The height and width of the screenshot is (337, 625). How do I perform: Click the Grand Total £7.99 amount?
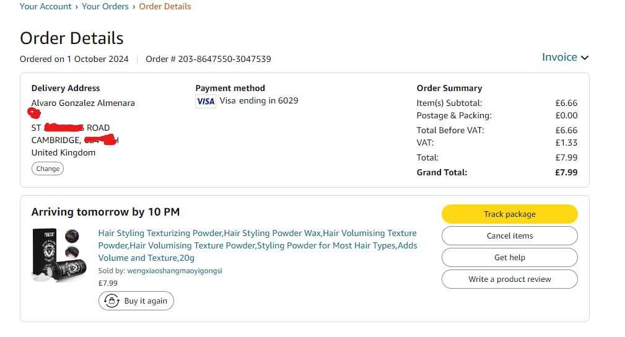[566, 172]
